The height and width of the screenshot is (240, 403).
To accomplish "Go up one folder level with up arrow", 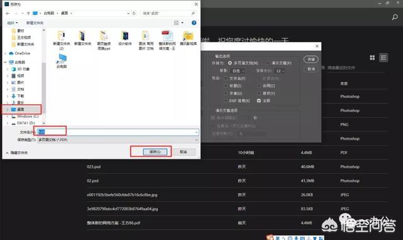I will coord(28,13).
